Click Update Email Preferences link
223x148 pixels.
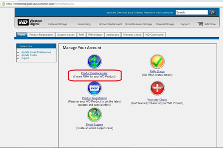coord(36,52)
